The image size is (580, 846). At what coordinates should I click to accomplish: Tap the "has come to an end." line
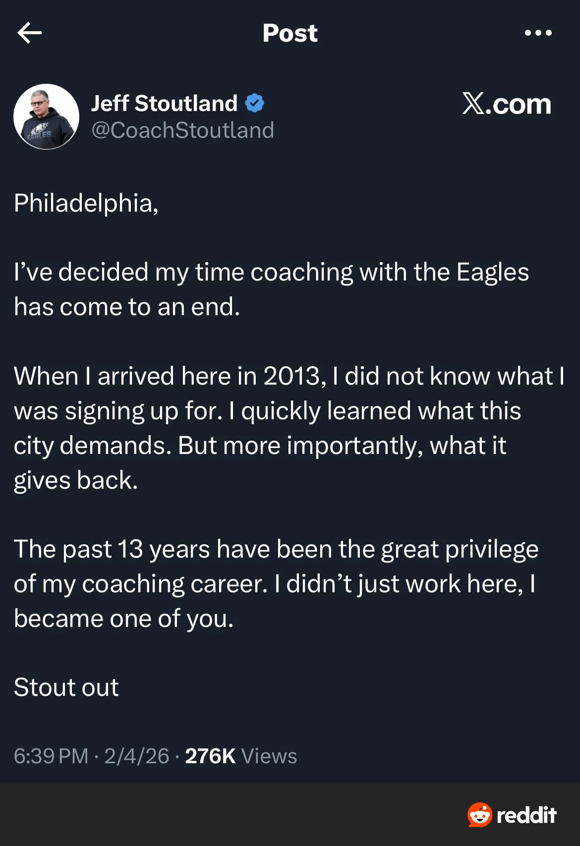point(127,307)
